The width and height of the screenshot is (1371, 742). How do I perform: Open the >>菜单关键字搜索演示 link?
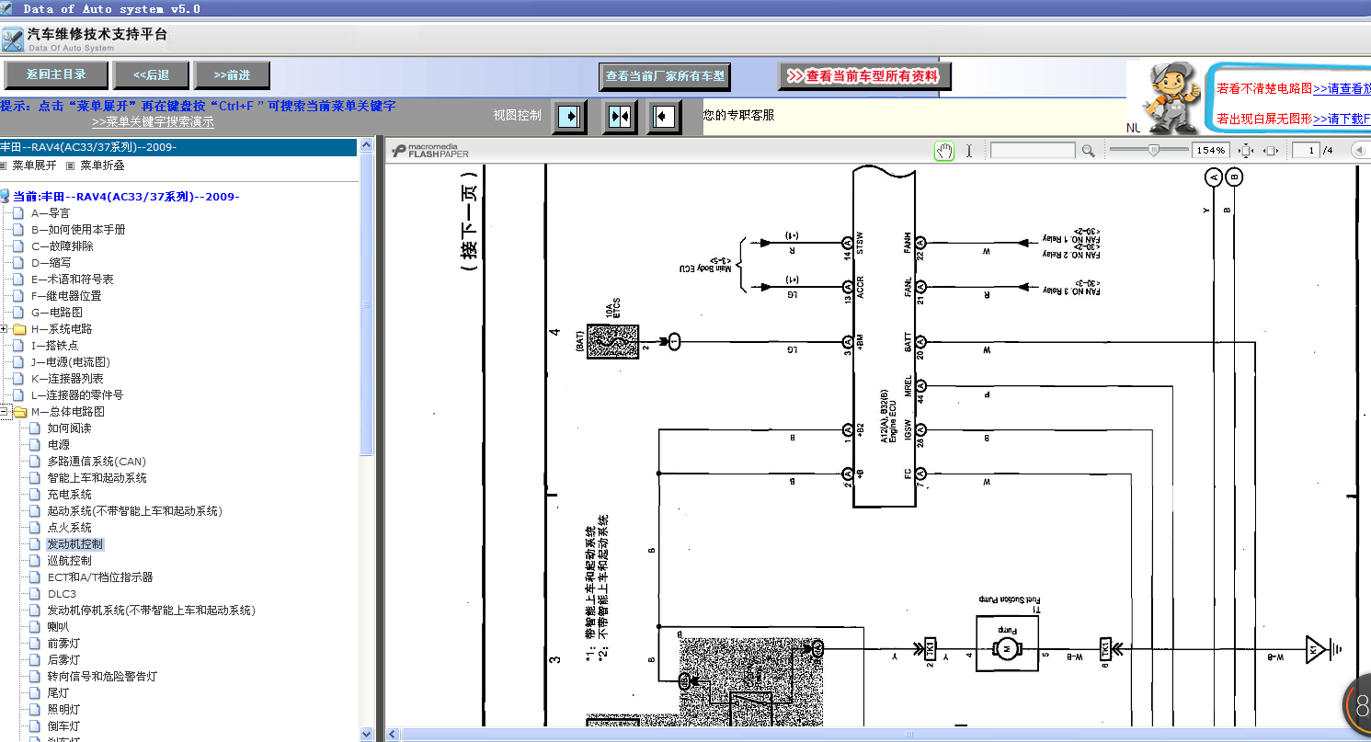[x=153, y=121]
